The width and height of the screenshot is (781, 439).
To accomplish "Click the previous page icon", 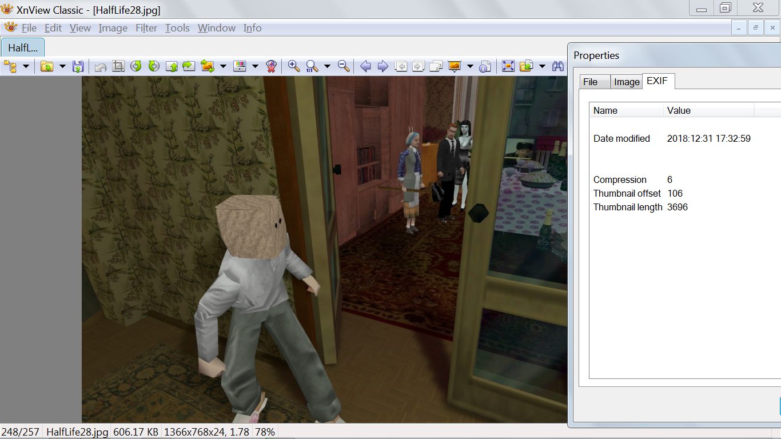I will pos(401,66).
